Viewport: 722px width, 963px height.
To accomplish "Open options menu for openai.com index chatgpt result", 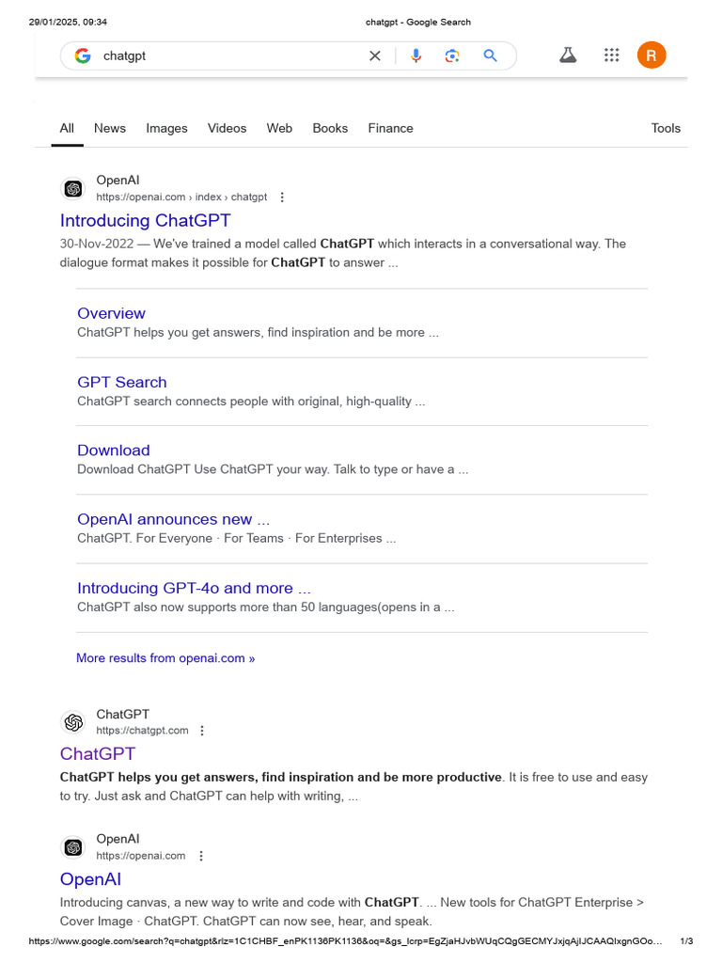I will point(282,197).
